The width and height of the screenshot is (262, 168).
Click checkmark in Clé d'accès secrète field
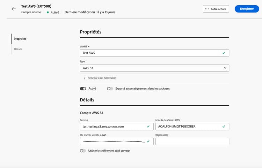coord(148,141)
